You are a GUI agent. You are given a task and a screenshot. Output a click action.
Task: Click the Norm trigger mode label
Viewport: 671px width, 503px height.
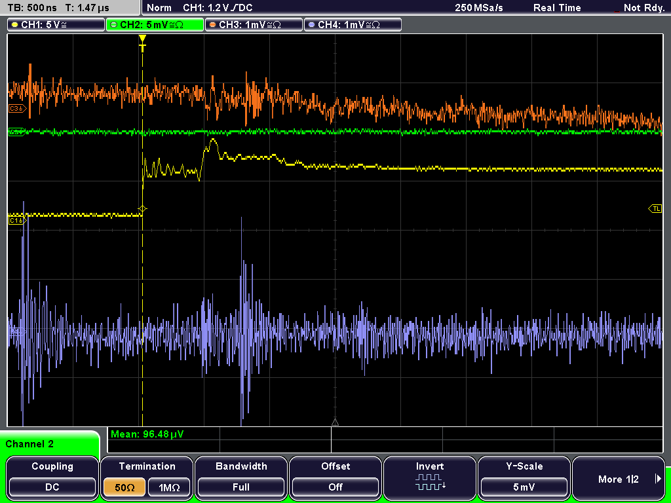point(159,8)
